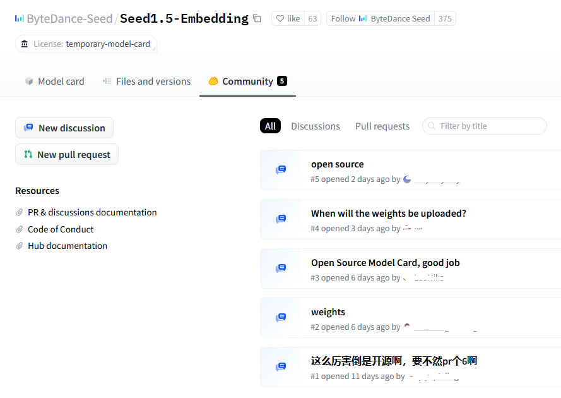Show only All community items
This screenshot has width=561, height=398.
tap(270, 126)
